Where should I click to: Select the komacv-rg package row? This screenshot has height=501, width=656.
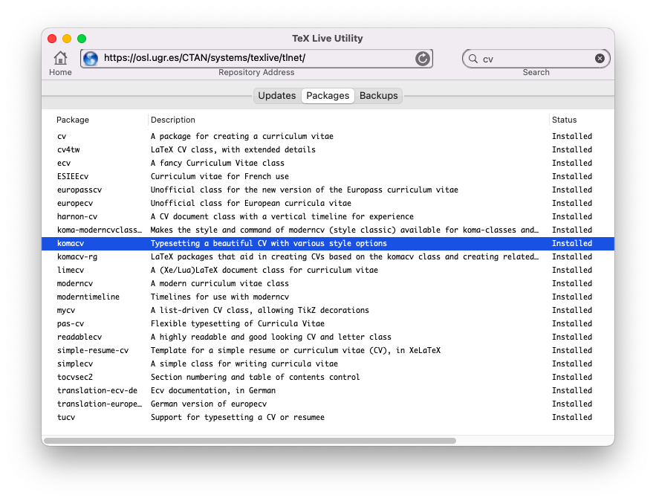[x=328, y=257]
